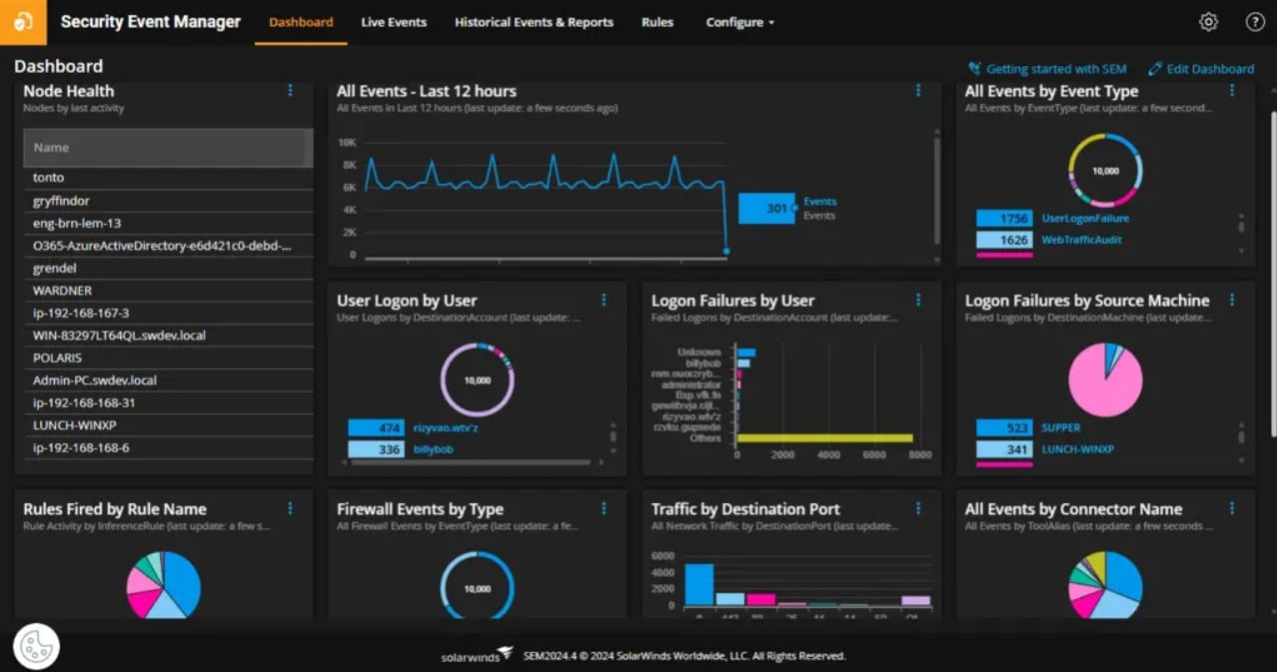Viewport: 1277px width, 672px height.
Task: Open the help question mark icon
Action: (1255, 22)
